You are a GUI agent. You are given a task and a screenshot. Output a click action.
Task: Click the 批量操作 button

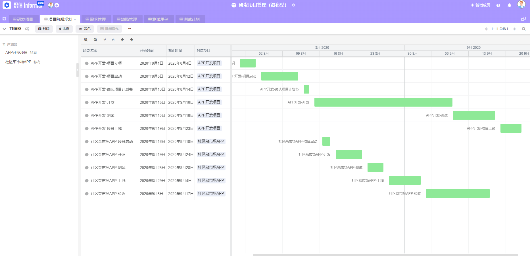coord(109,29)
